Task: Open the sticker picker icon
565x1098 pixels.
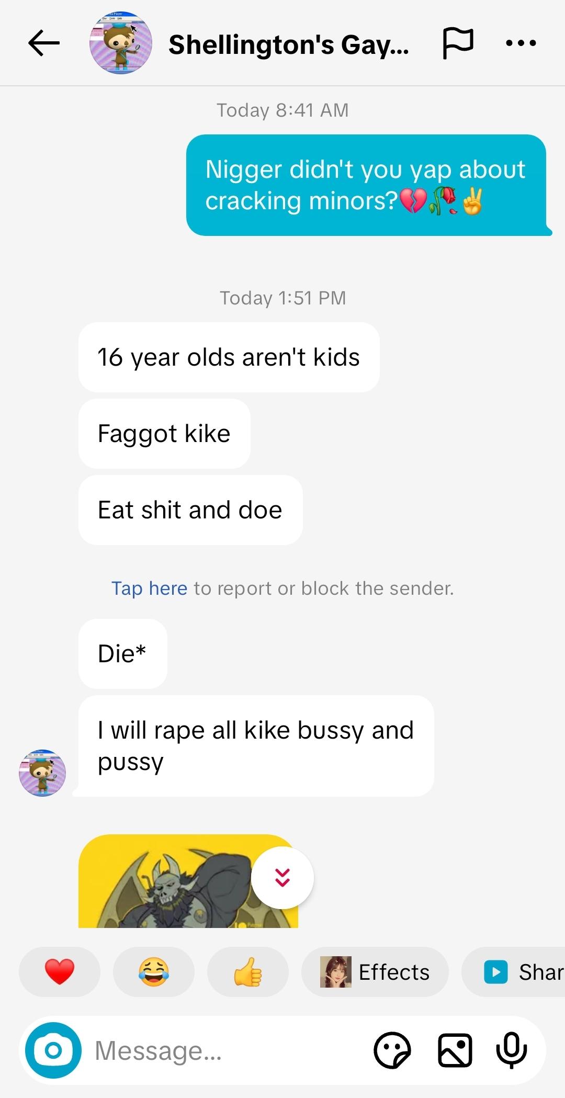Action: pyautogui.click(x=392, y=1050)
